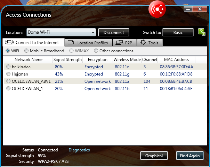The width and height of the screenshot is (210, 167).
Task: Choose the OCELICEWLAN_ABV1 network radio button
Action: [9, 81]
